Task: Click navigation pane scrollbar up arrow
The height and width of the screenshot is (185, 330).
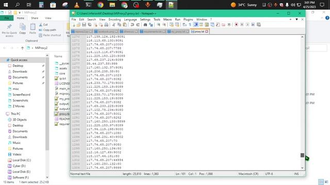Action: tap(47, 55)
